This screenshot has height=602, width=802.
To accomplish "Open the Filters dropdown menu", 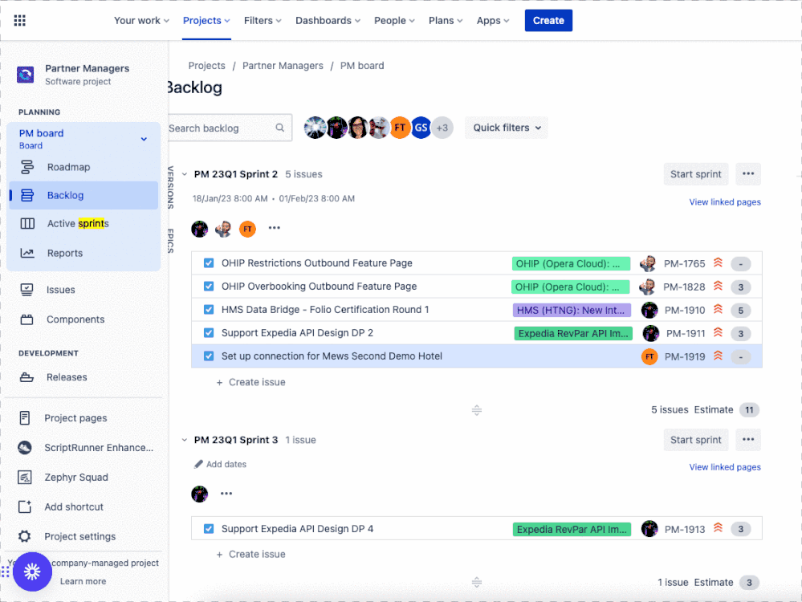I will 263,20.
